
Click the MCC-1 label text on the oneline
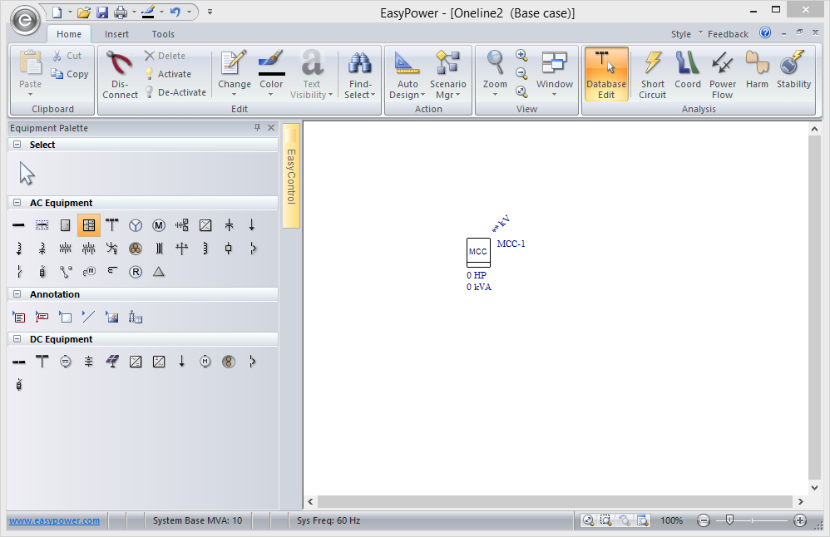click(511, 244)
